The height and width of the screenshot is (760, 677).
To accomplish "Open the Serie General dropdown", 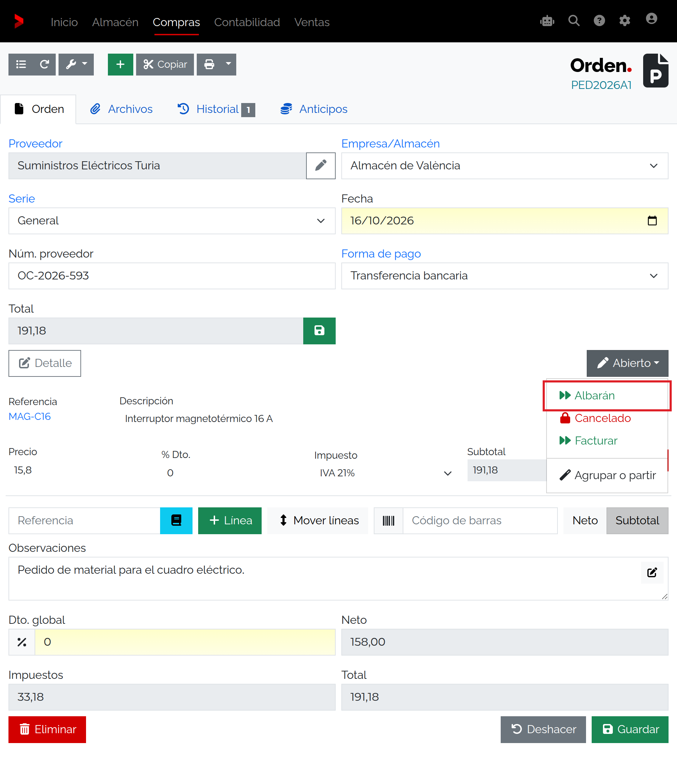I will [x=172, y=221].
